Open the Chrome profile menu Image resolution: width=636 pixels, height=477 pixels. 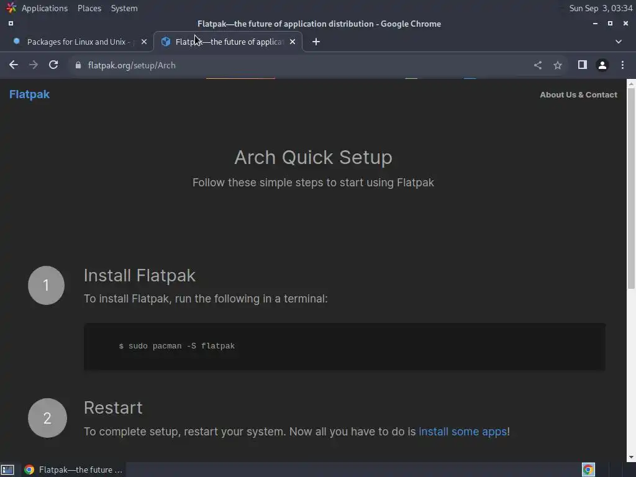click(602, 65)
